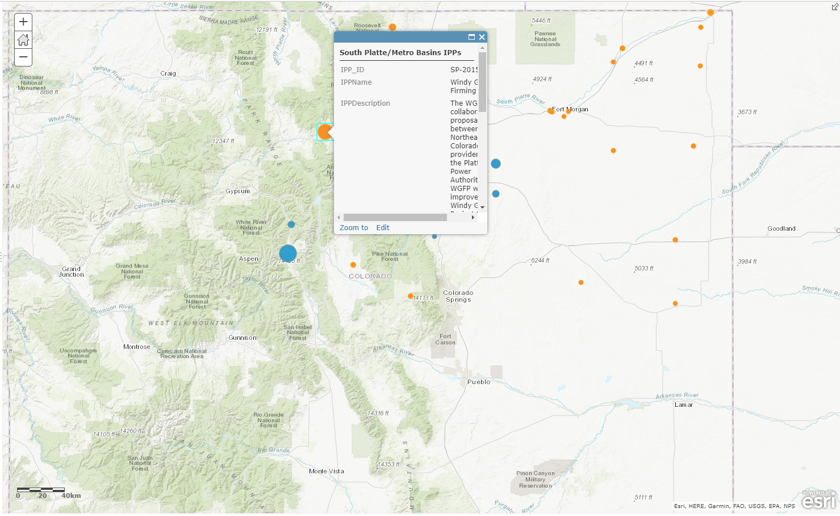The image size is (840, 516).
Task: Click the Monte Vista label
Action: [x=327, y=471]
